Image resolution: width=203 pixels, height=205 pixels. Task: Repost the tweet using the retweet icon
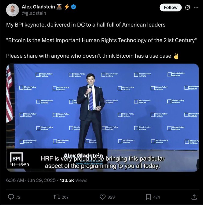coord(57,197)
